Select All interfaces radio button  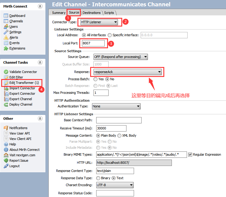click(x=84, y=35)
